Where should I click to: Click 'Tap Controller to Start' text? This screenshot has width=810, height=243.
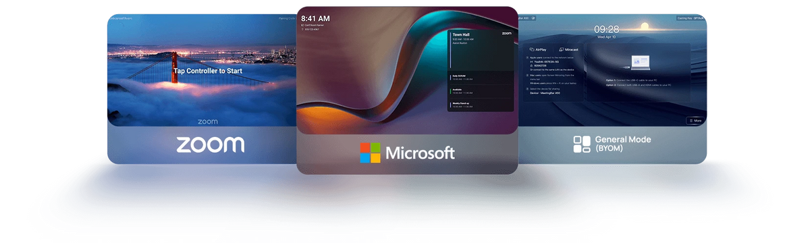208,70
